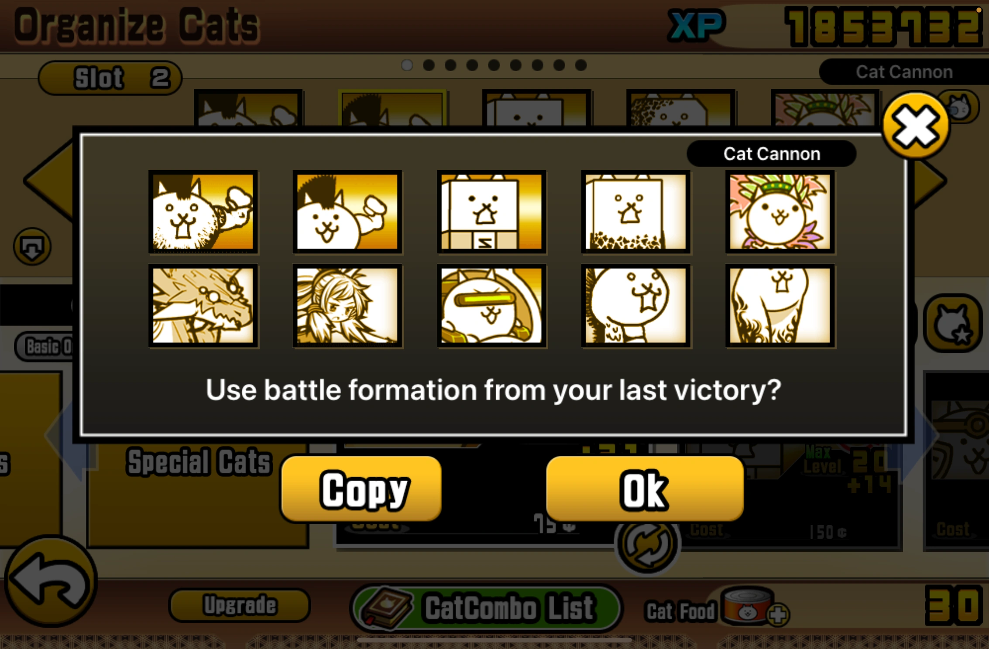This screenshot has width=989, height=649.
Task: Open the Upgrade menu
Action: point(240,605)
